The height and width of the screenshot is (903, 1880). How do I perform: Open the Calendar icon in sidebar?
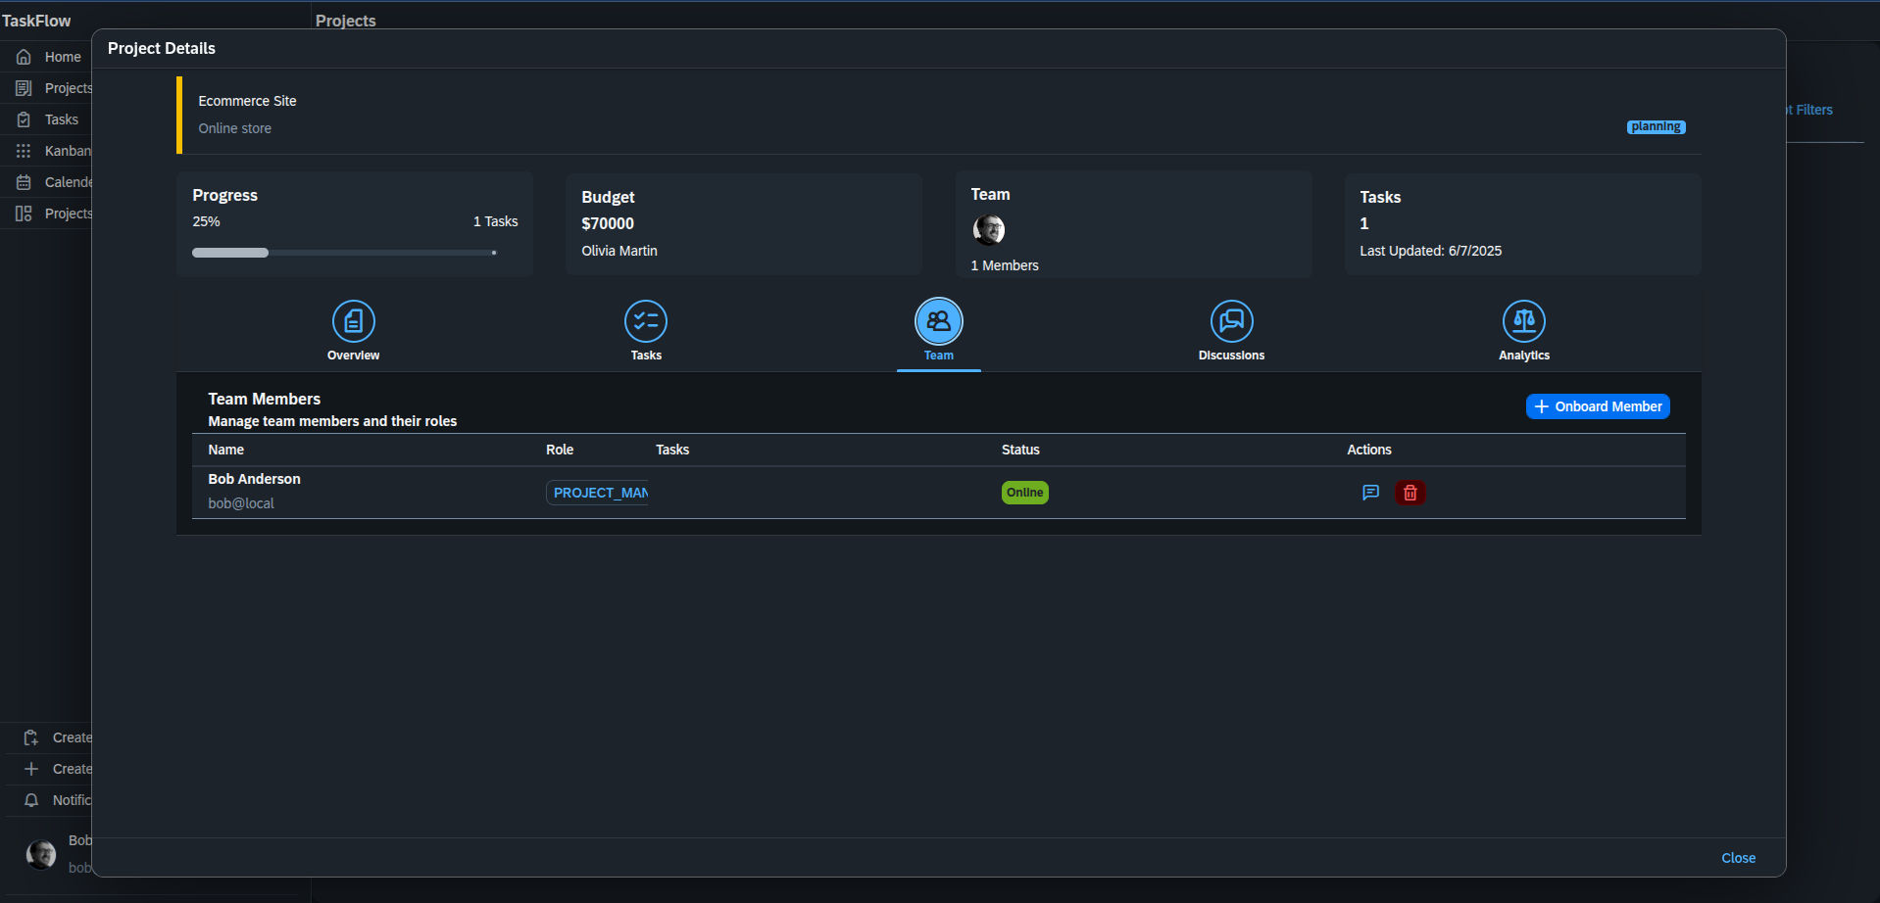tap(24, 182)
